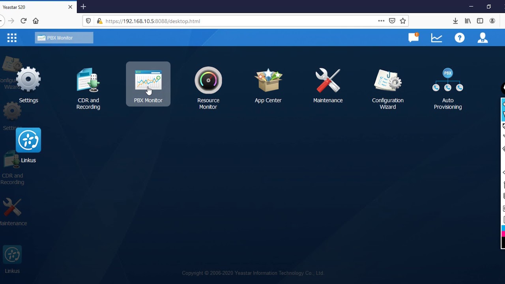Reload the current page
Viewport: 505px width, 284px height.
coord(24,21)
